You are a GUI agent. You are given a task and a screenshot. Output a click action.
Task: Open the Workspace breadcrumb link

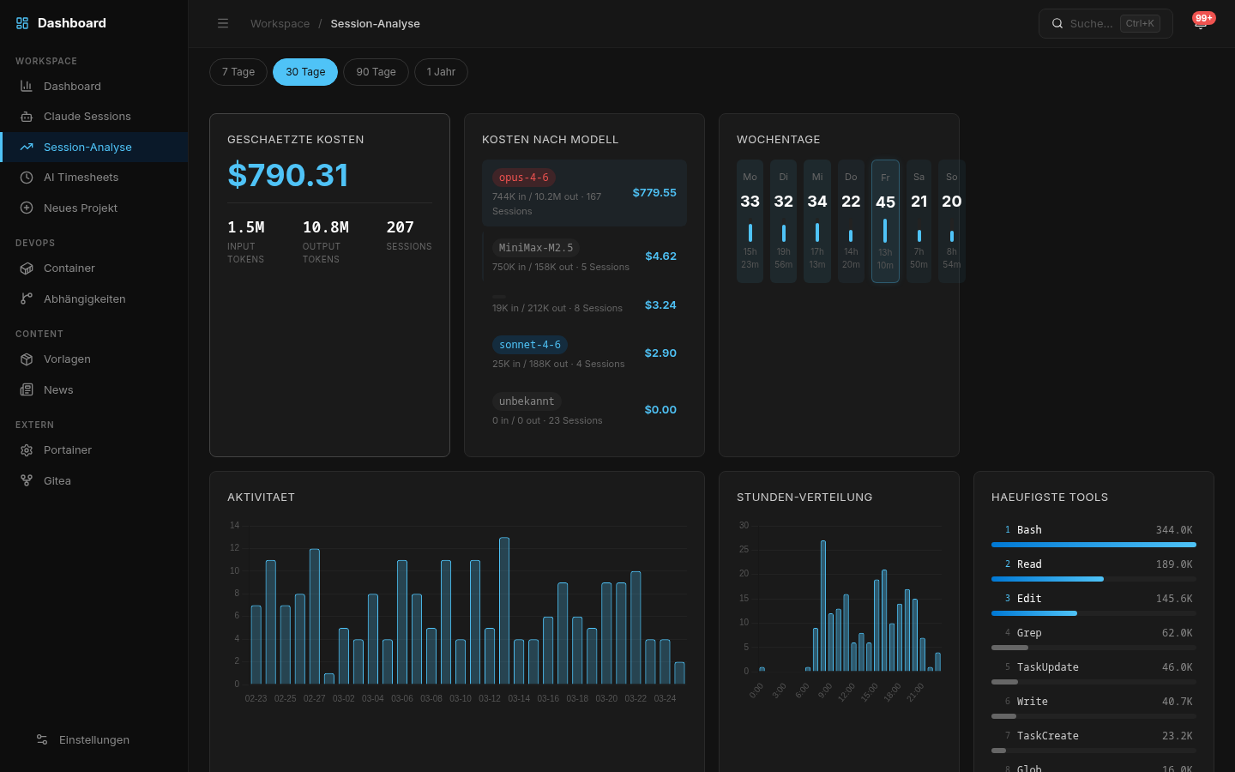[280, 23]
